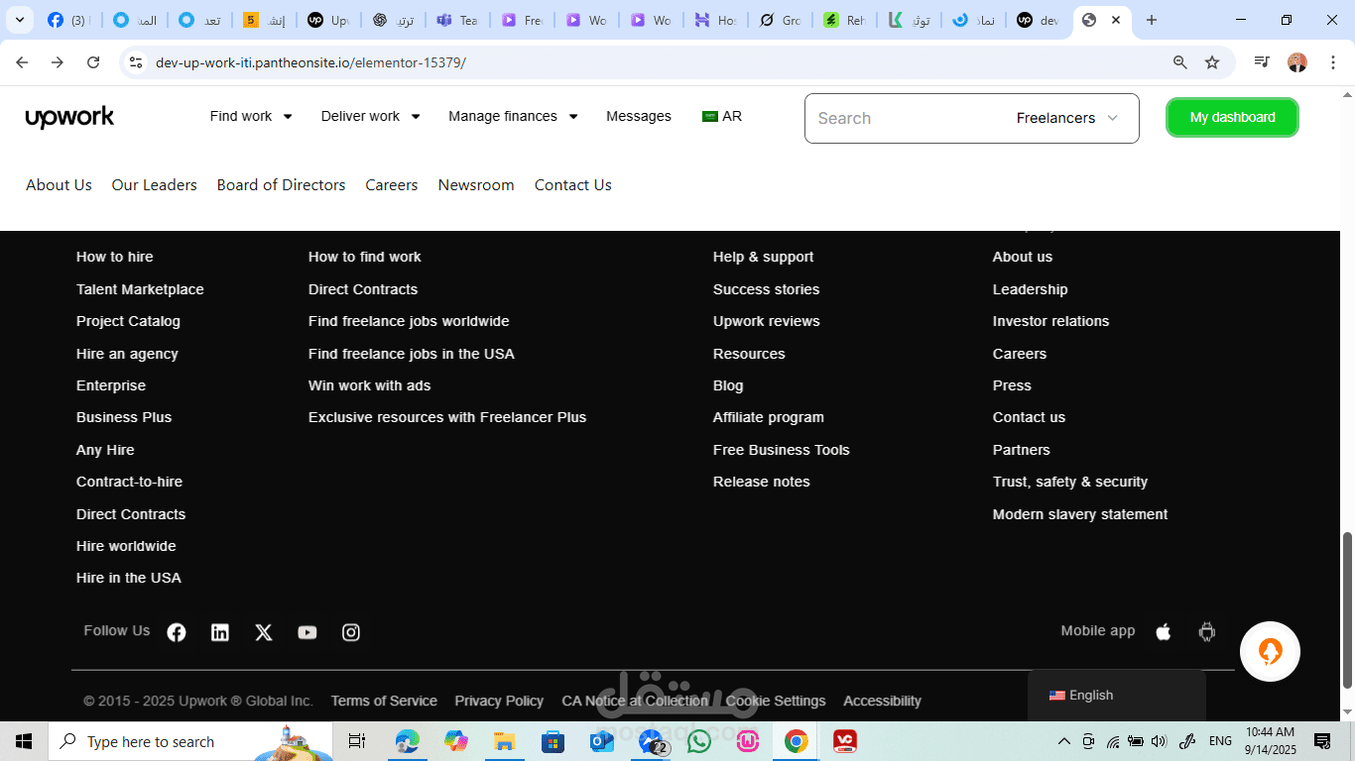Click the page vertical scrollbar thumb
Viewport: 1355px width, 761px height.
pyautogui.click(x=1347, y=610)
